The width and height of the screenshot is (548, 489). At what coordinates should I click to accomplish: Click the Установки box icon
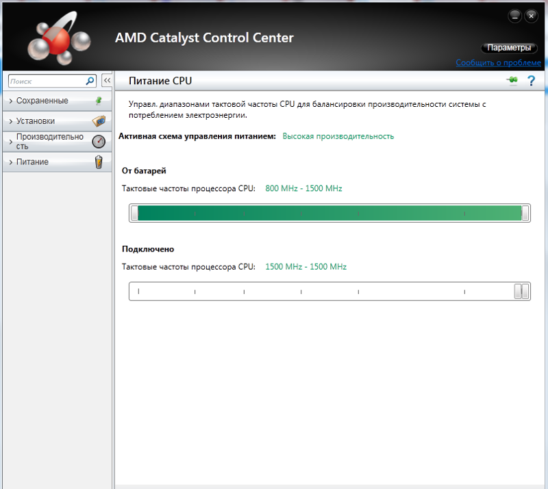tap(99, 121)
